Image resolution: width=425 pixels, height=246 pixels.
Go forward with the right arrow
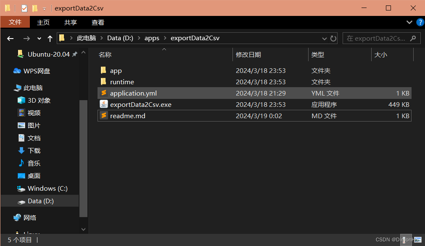(x=26, y=39)
